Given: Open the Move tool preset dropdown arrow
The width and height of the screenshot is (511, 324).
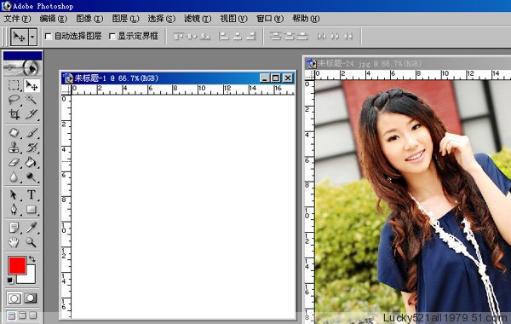Looking at the screenshot, I should (x=32, y=37).
